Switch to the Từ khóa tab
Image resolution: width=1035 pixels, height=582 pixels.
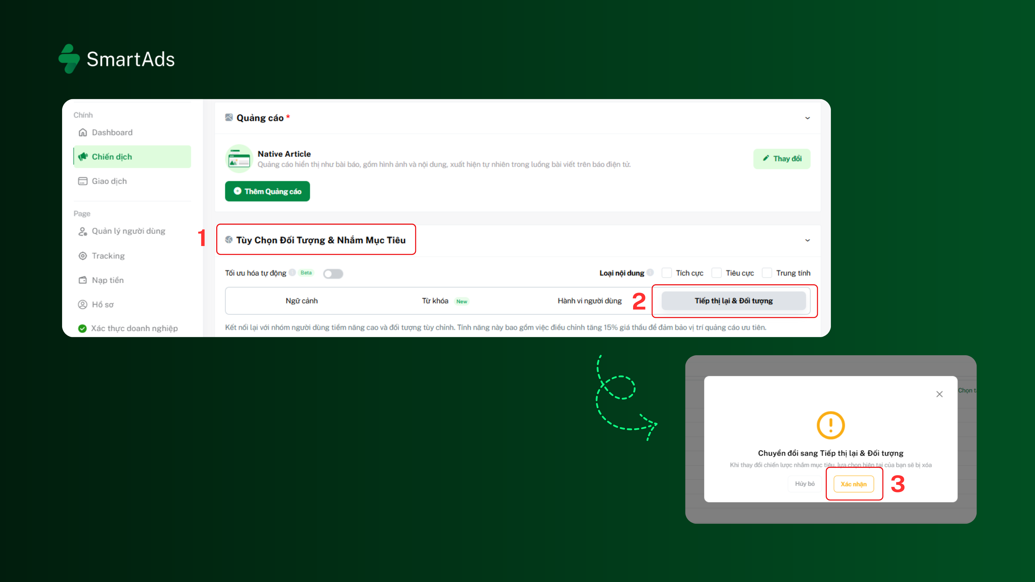pyautogui.click(x=445, y=301)
